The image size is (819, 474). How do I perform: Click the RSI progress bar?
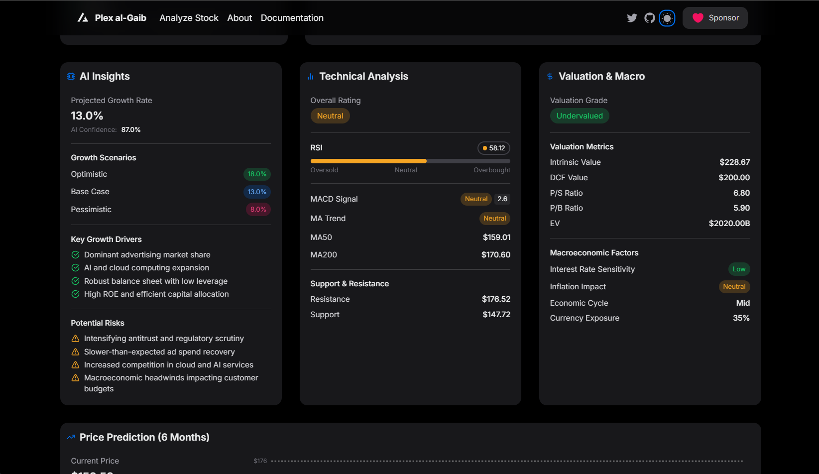pyautogui.click(x=410, y=161)
